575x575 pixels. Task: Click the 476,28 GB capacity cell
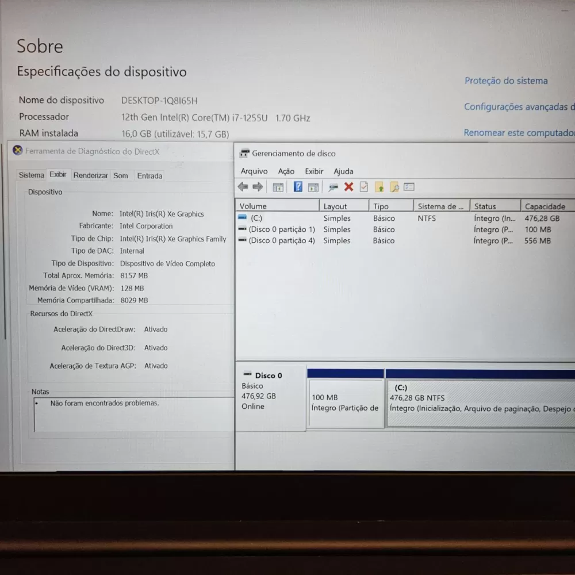(542, 218)
